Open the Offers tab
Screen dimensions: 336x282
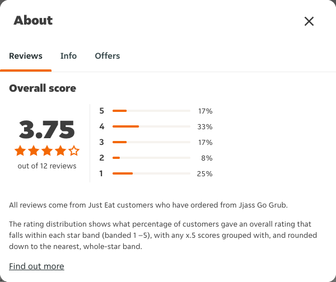(108, 56)
